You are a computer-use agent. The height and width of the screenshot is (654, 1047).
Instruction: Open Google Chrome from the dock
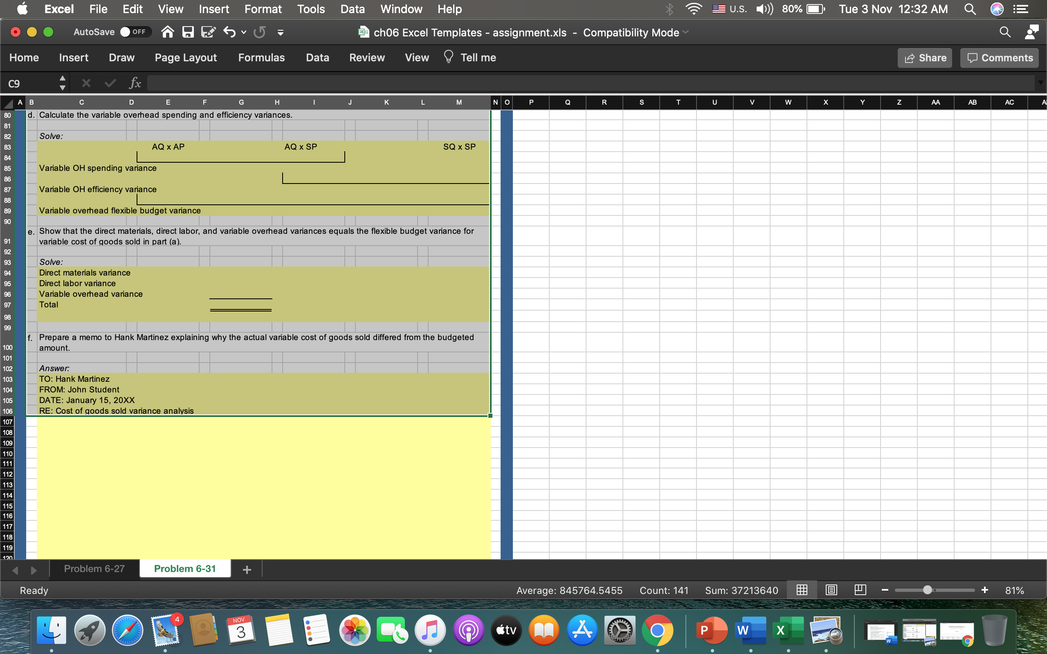click(x=657, y=630)
